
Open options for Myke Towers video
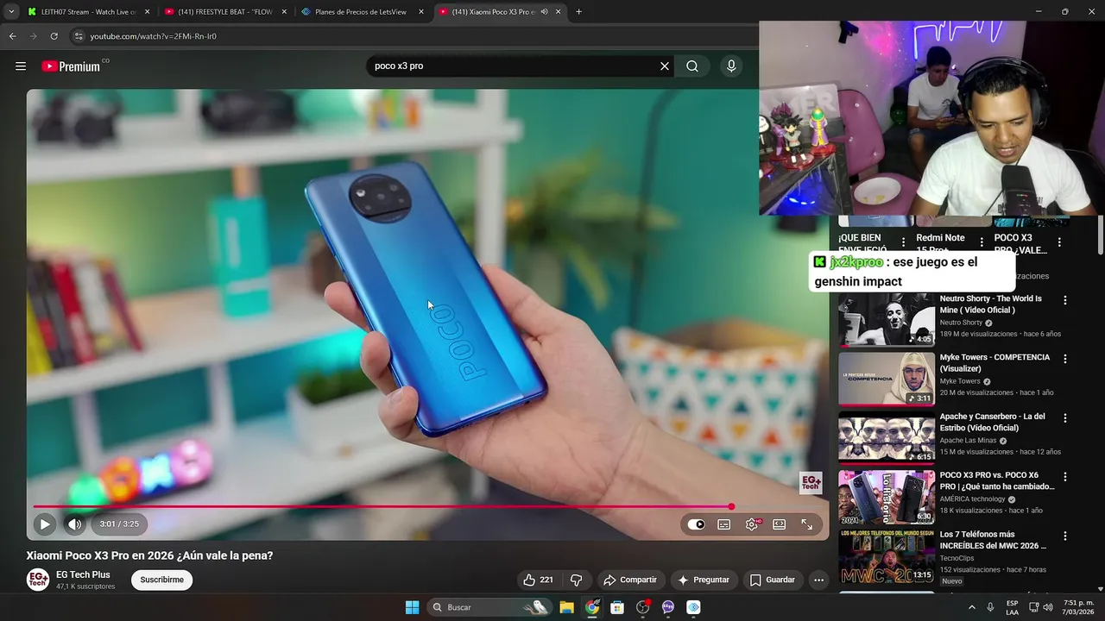1065,359
